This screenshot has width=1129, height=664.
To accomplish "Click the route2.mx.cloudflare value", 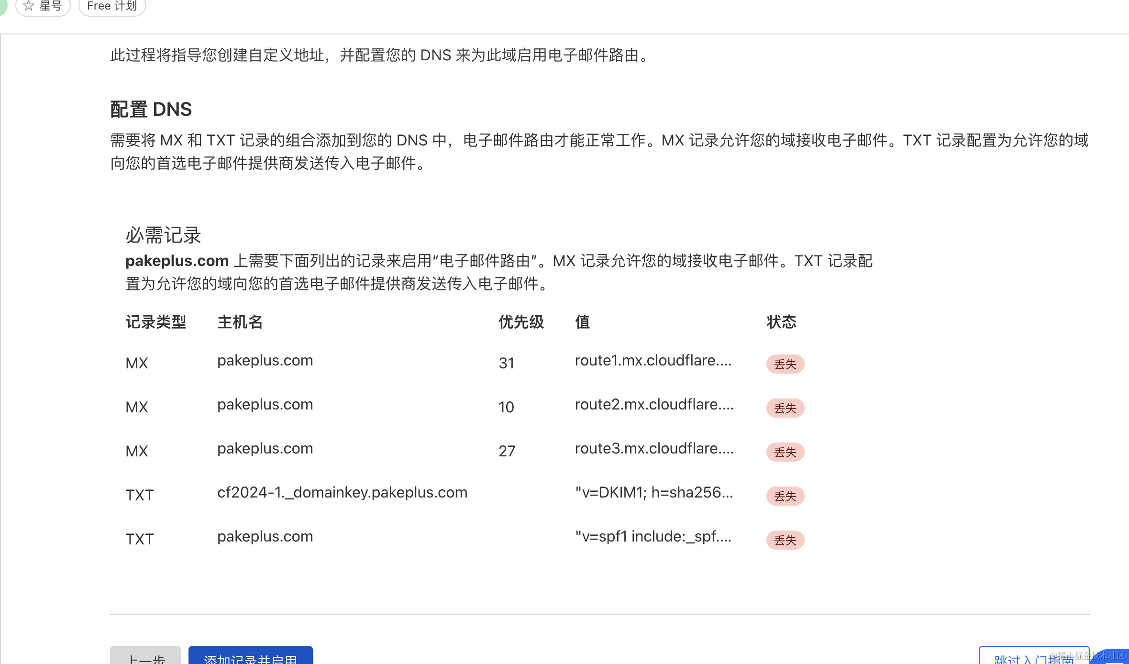I will pos(654,404).
